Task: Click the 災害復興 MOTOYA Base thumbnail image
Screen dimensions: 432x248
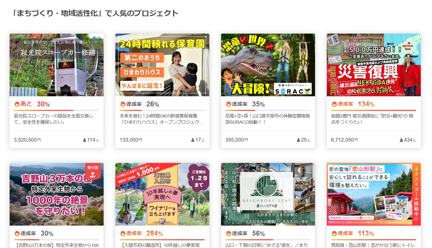Action: [374, 65]
